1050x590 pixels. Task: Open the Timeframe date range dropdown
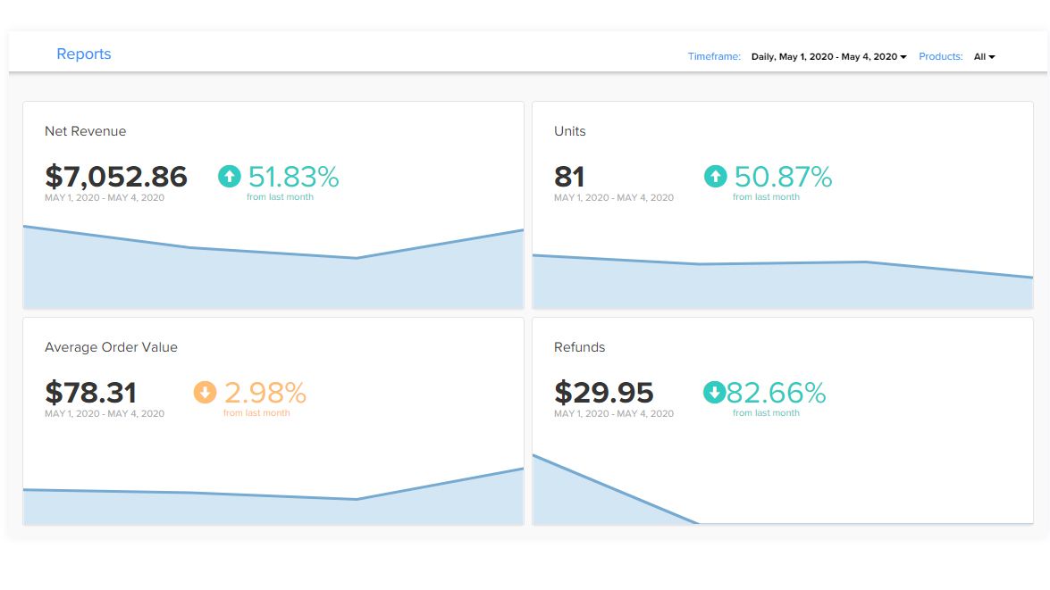click(x=827, y=57)
